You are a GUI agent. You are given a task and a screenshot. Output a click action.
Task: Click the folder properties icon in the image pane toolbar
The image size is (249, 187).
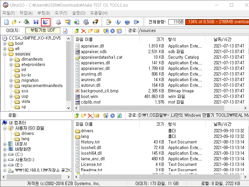119,31
